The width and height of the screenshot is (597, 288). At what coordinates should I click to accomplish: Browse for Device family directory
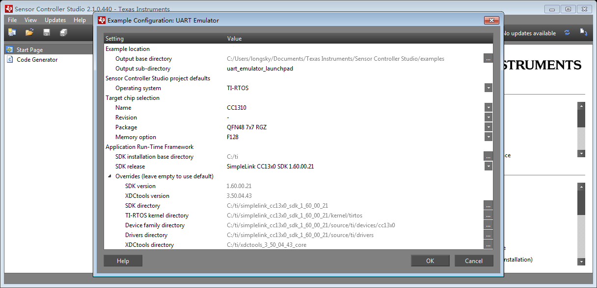pos(488,225)
